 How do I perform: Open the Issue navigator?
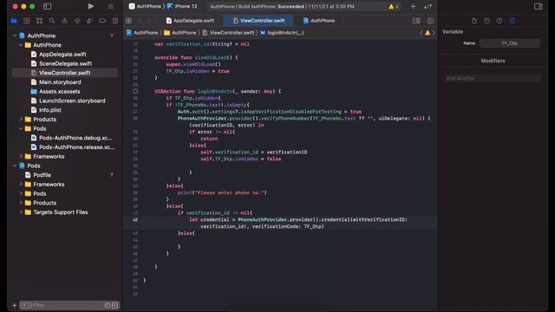(64, 21)
